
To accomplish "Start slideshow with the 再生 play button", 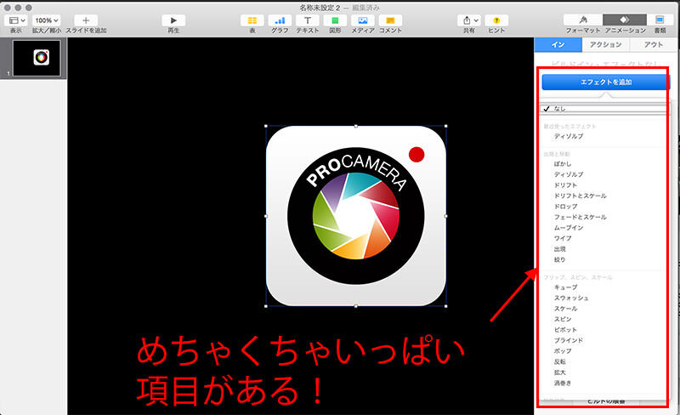I will pos(173,20).
